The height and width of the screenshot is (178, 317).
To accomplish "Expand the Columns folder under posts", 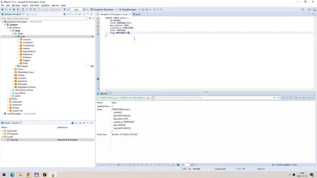I will pyautogui.click(x=18, y=40).
